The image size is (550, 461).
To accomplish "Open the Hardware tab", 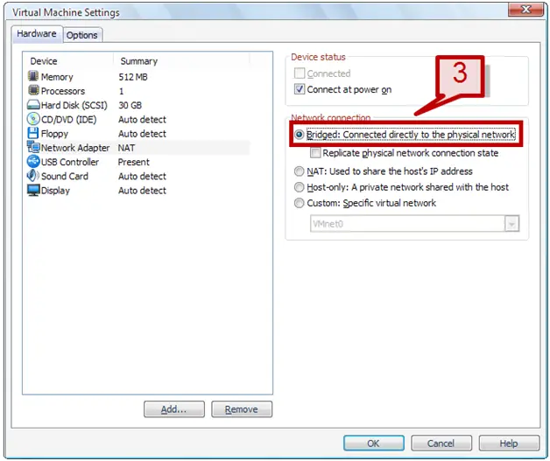I will click(37, 34).
